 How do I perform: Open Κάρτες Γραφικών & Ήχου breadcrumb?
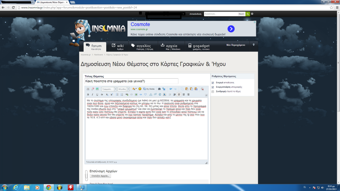click(x=117, y=55)
